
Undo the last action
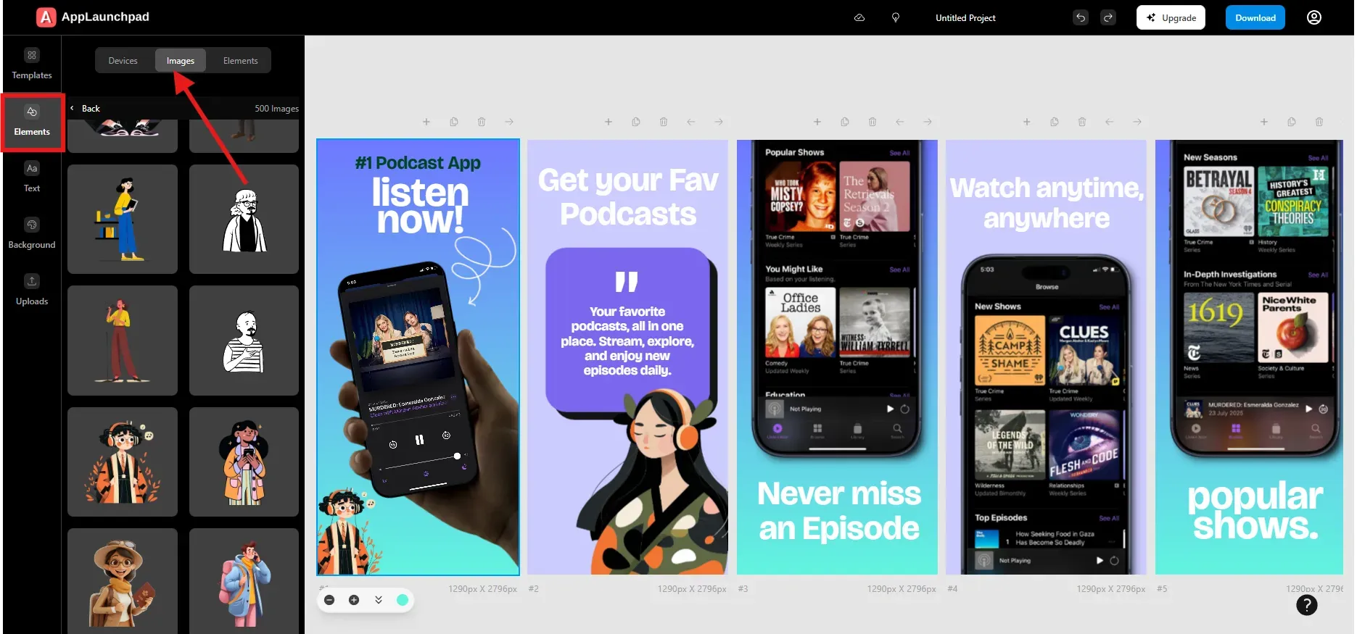click(1081, 17)
